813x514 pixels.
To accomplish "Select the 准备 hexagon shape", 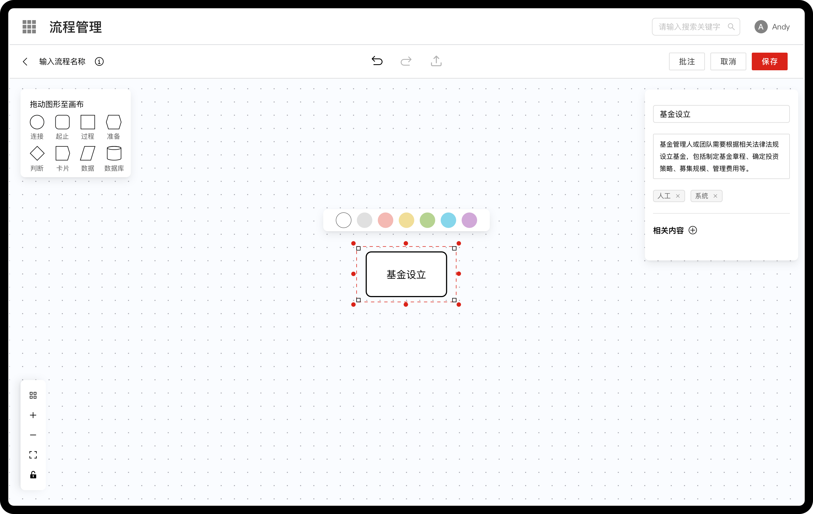I will coord(114,122).
